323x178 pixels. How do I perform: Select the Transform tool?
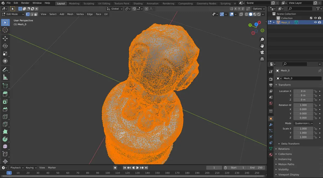tap(5, 61)
